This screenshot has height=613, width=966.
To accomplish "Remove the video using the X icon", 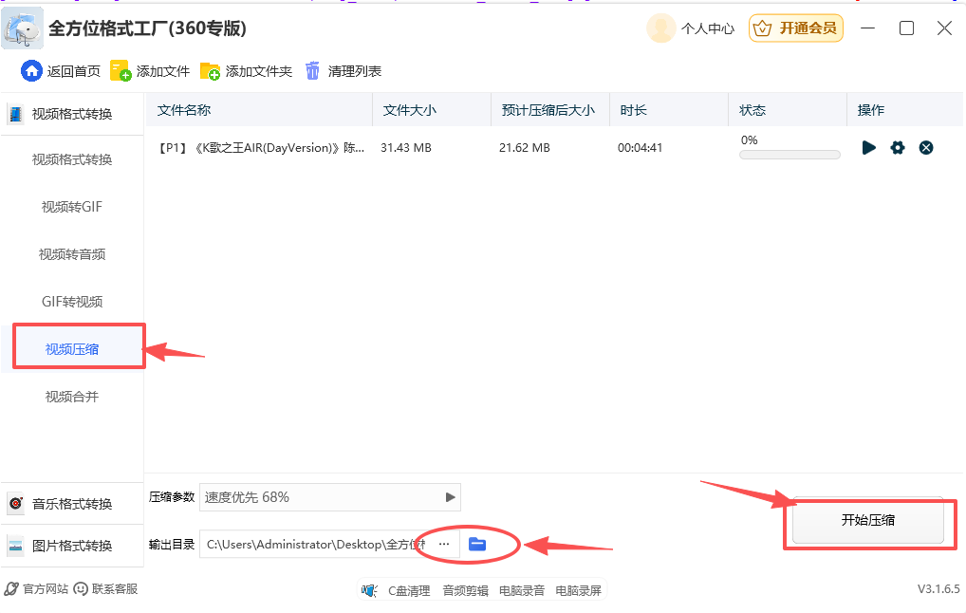I will pyautogui.click(x=926, y=147).
